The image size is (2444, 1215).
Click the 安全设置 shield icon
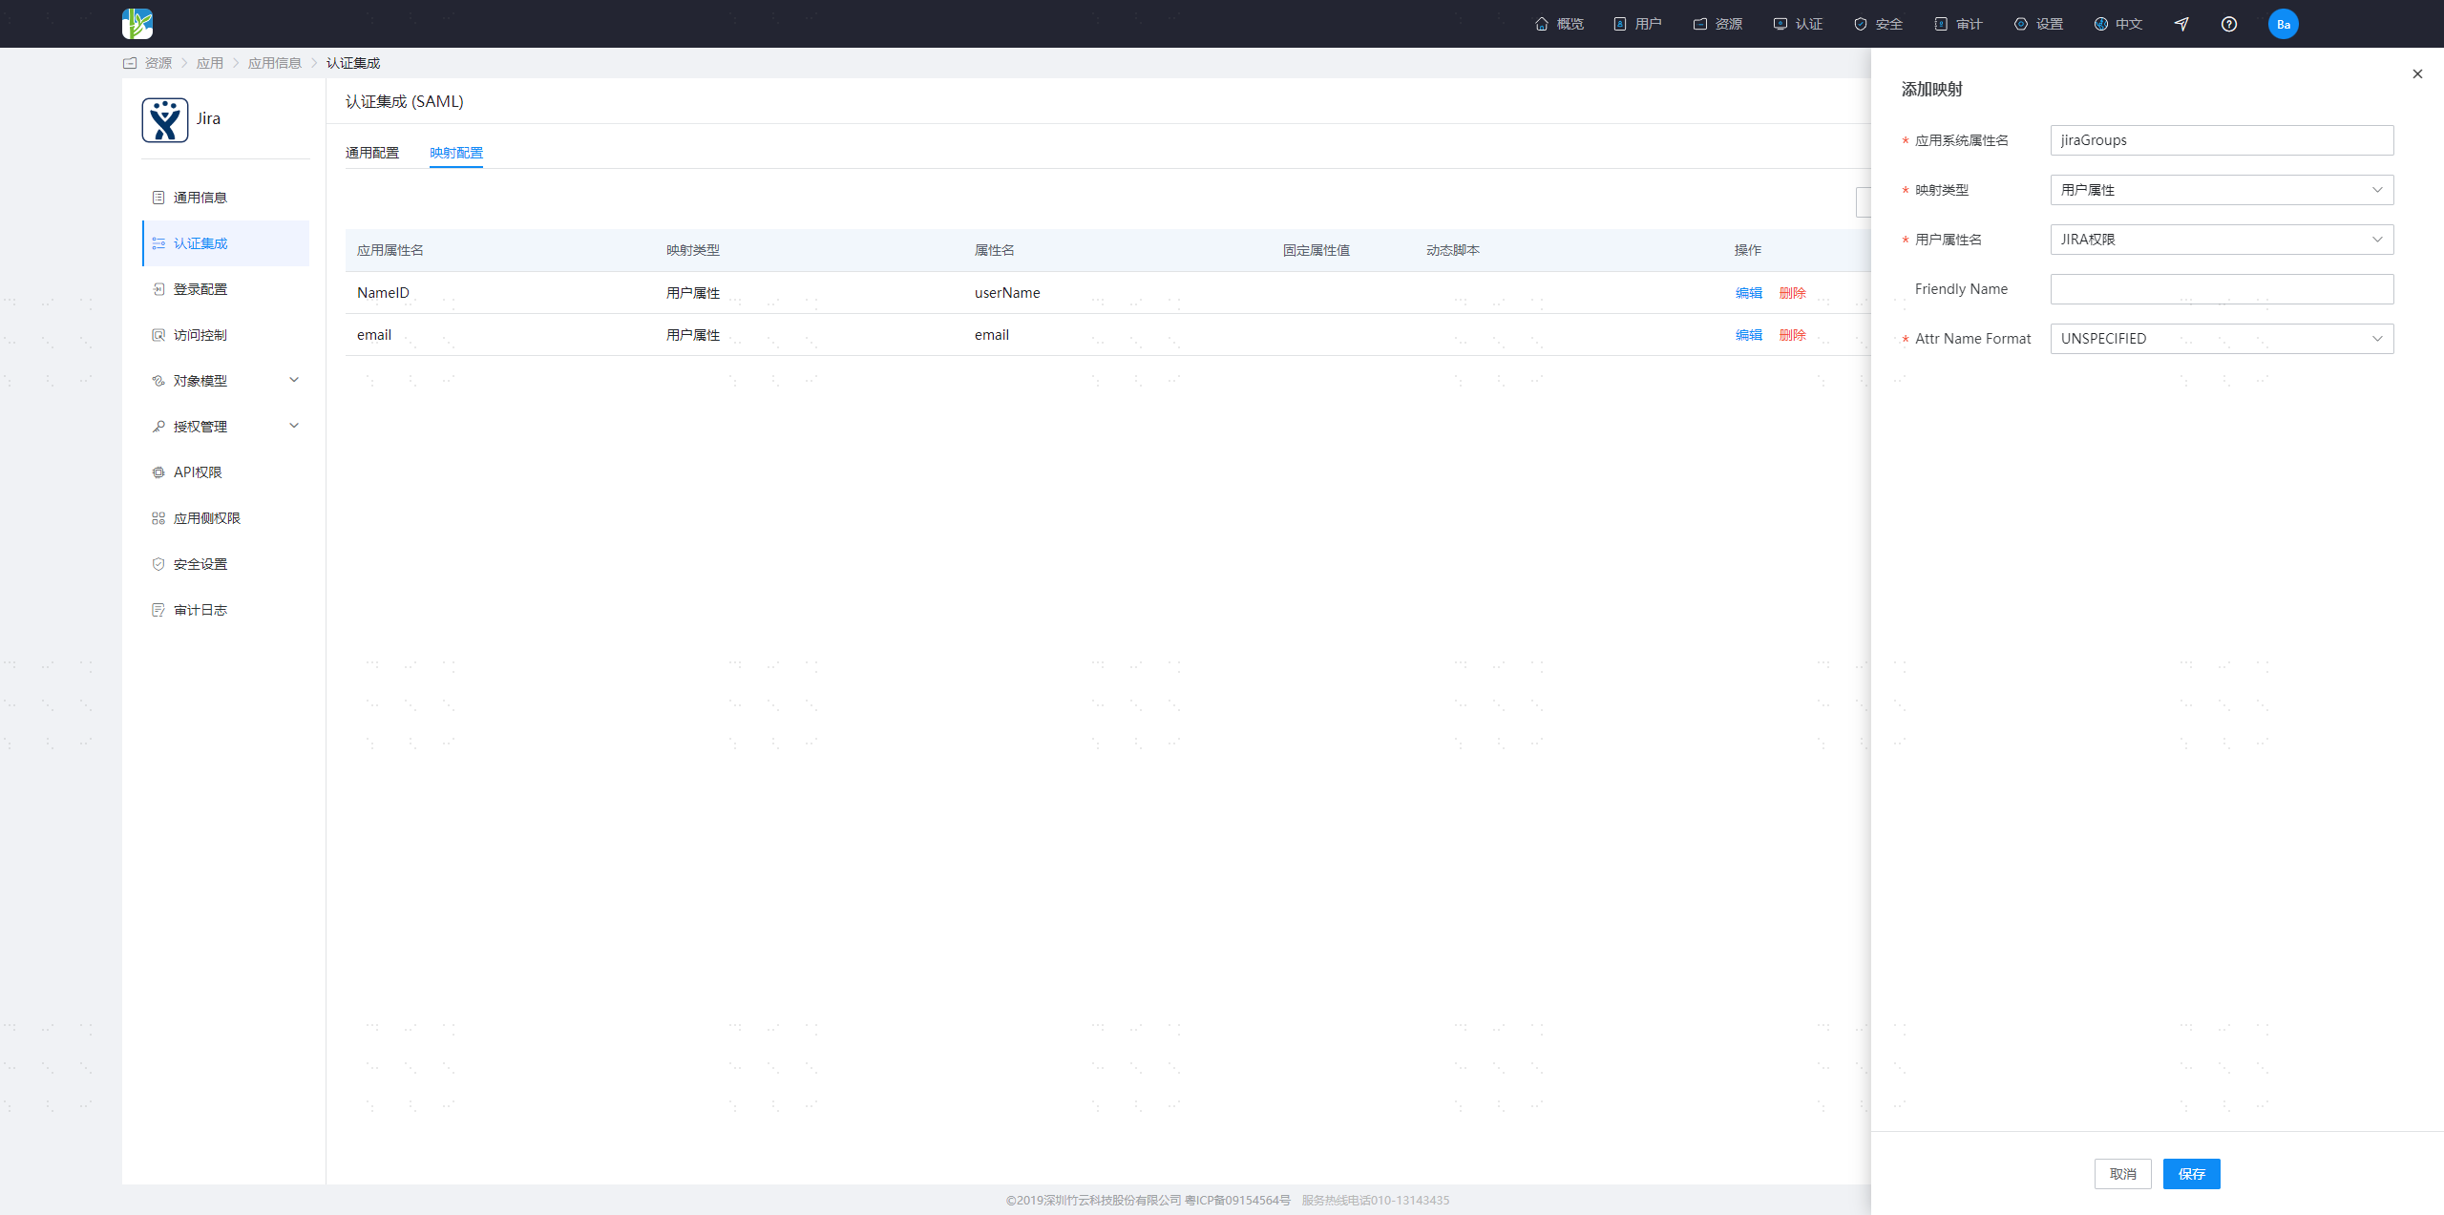pos(158,564)
